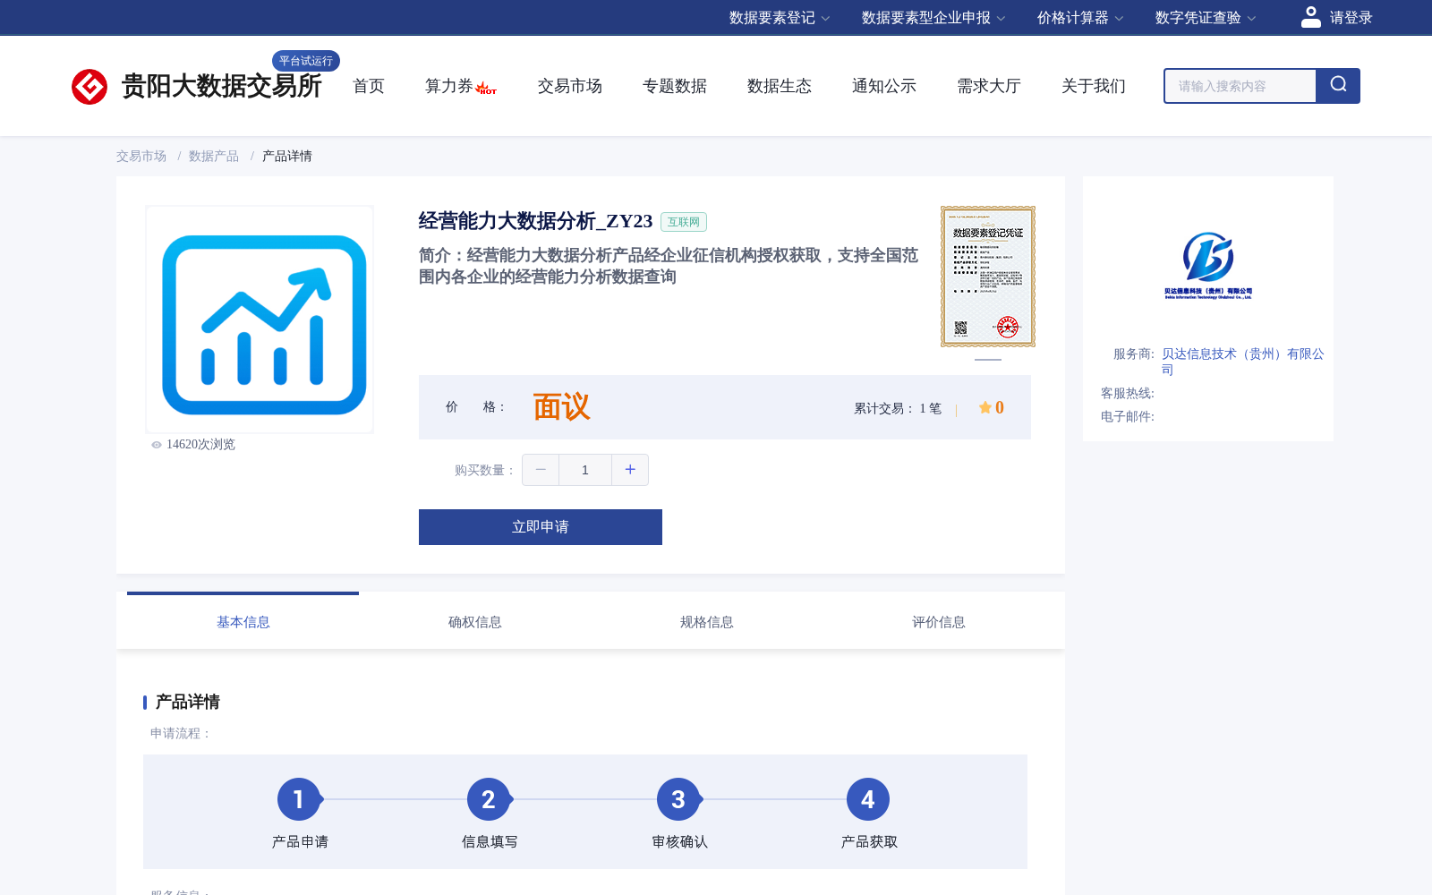Click the 平台试运行 badge
This screenshot has height=895, width=1432.
(306, 61)
